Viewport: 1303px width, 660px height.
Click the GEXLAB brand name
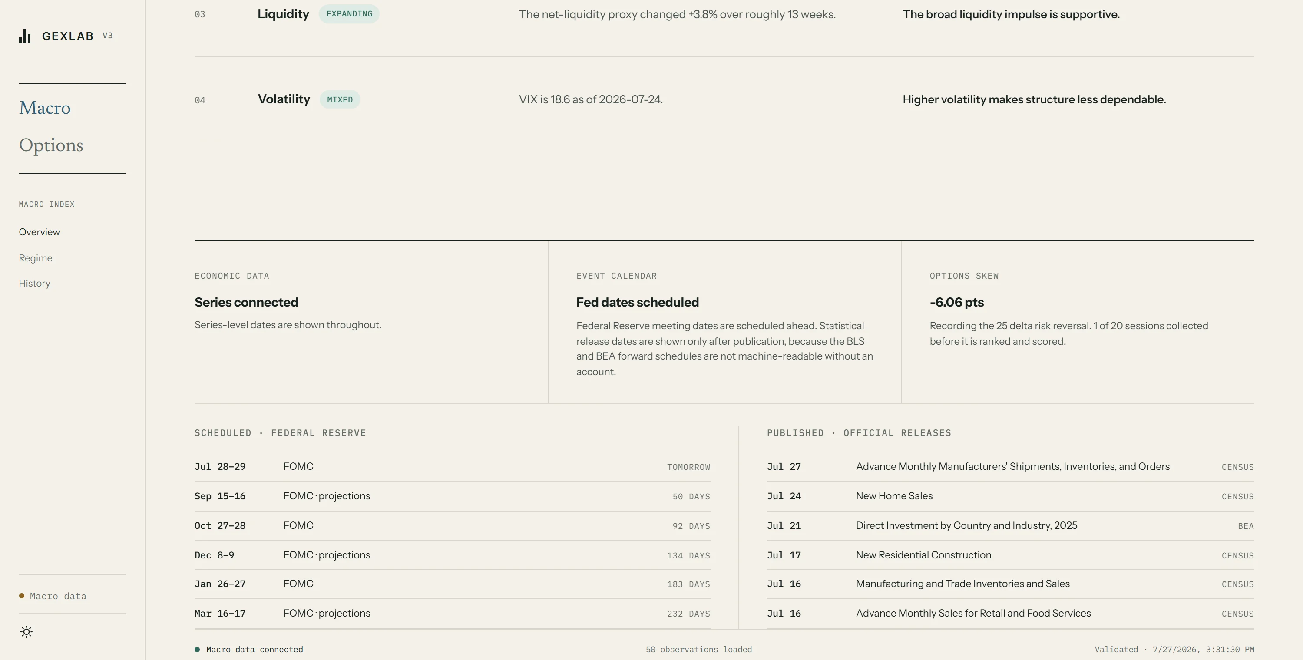pyautogui.click(x=68, y=36)
